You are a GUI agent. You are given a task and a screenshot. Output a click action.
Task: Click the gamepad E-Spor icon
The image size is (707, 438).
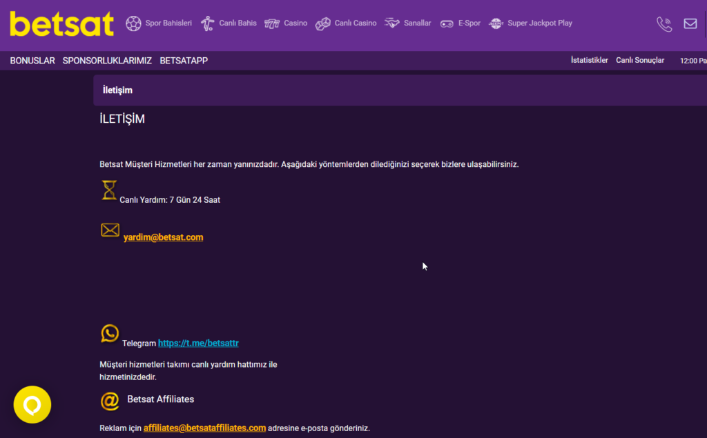point(447,24)
